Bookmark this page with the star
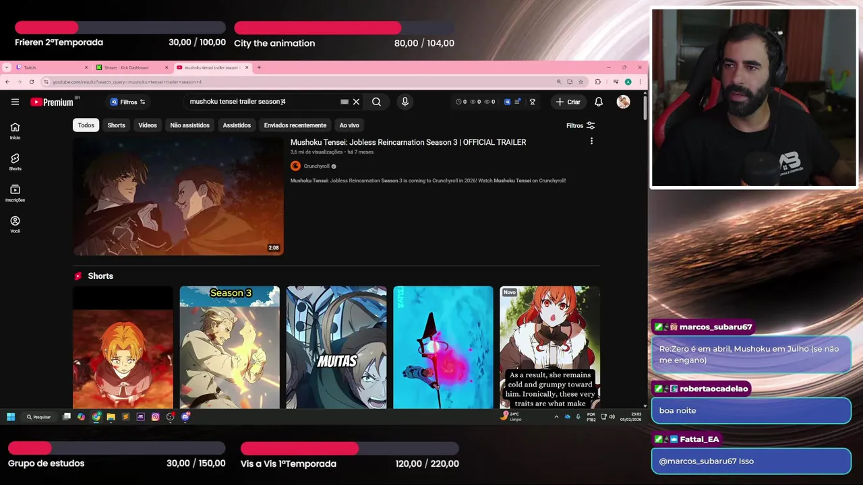This screenshot has width=863, height=485. (x=581, y=82)
